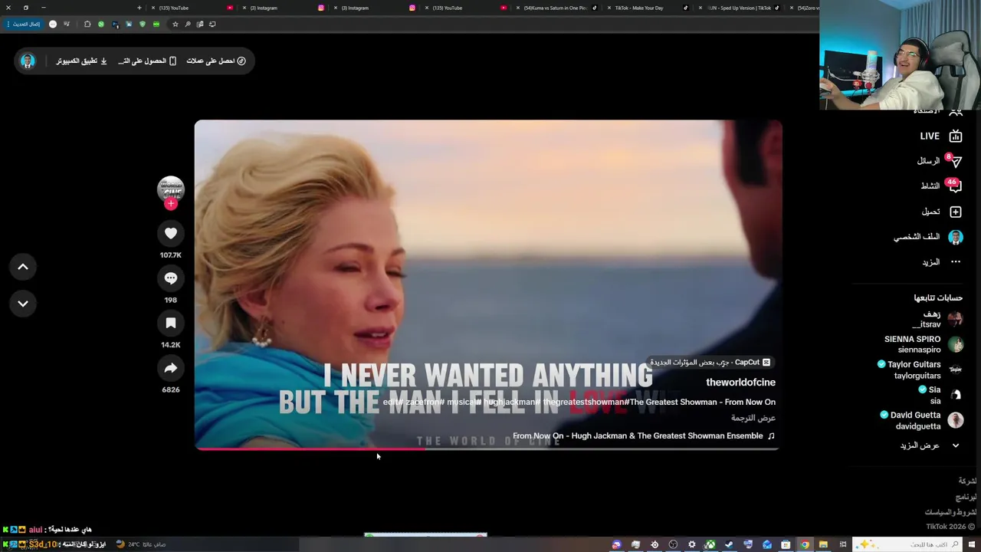
Task: Open Microsoft Store from the taskbar
Action: 786,544
